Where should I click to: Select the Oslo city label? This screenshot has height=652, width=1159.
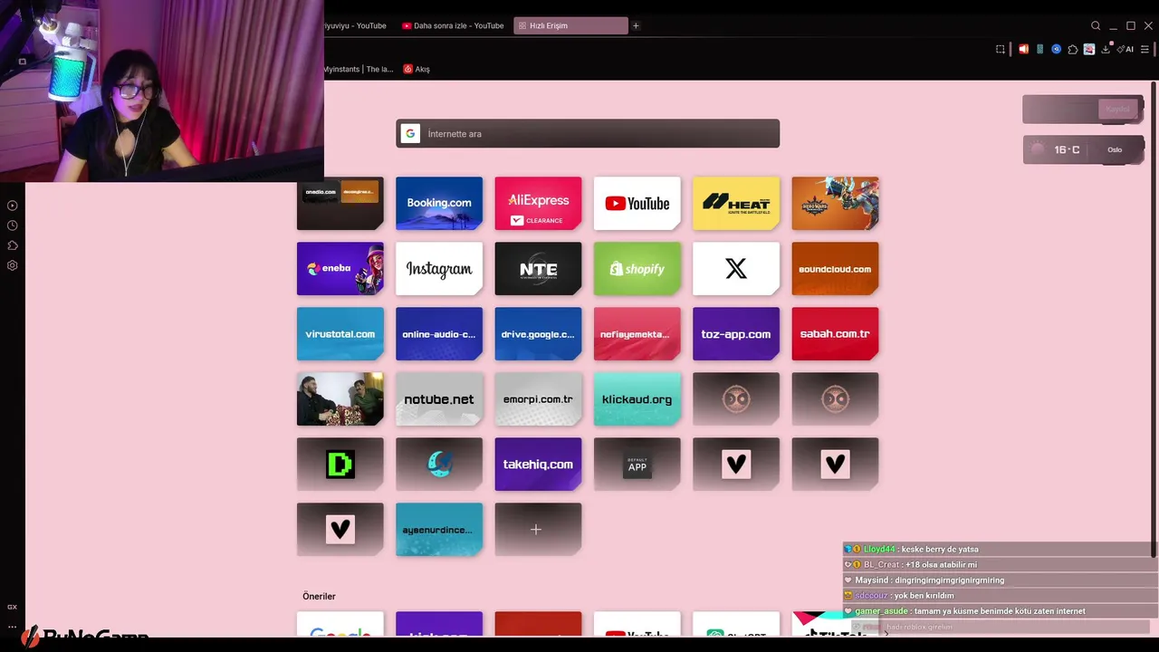click(1115, 149)
